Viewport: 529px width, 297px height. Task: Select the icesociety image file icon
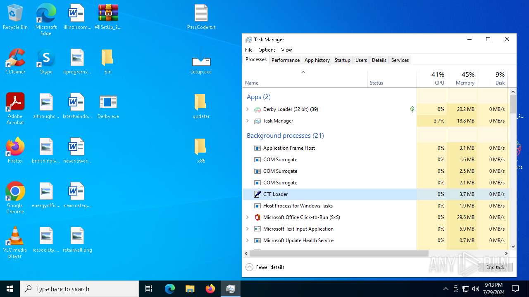pos(46,240)
